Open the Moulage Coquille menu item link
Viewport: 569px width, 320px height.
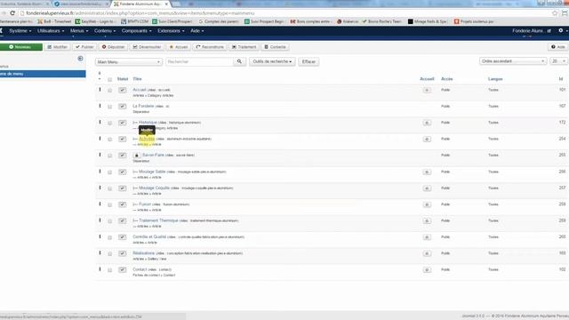click(x=154, y=188)
